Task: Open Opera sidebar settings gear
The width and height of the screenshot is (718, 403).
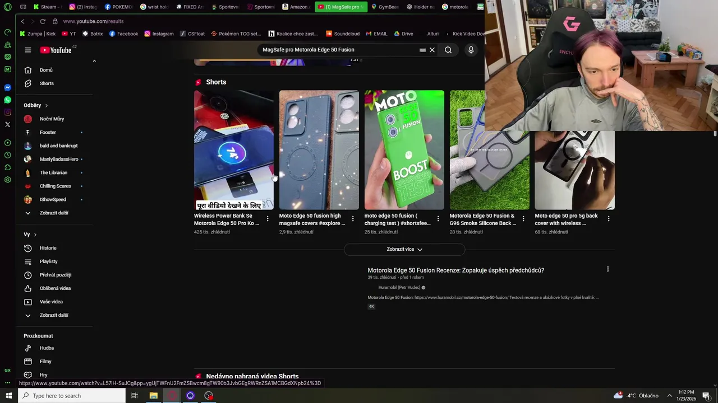Action: pos(7,180)
